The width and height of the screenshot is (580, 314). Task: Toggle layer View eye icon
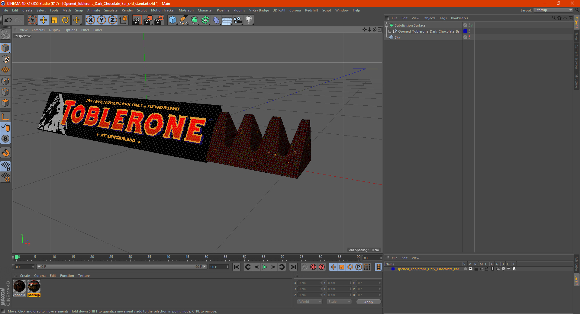(471, 269)
